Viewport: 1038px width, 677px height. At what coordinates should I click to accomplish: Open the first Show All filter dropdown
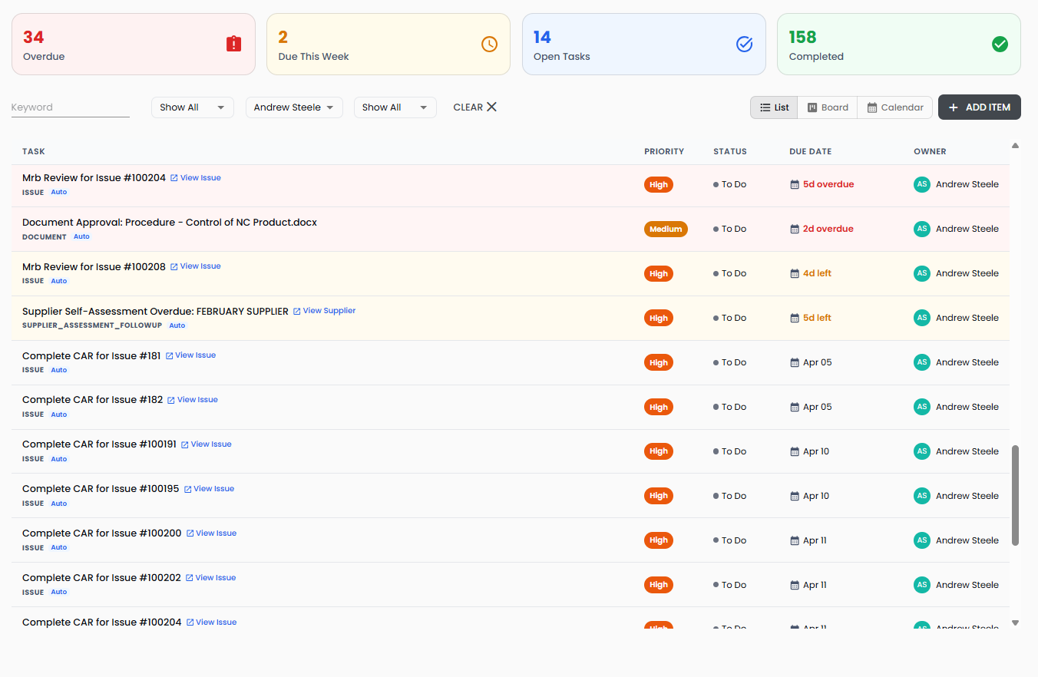tap(192, 107)
